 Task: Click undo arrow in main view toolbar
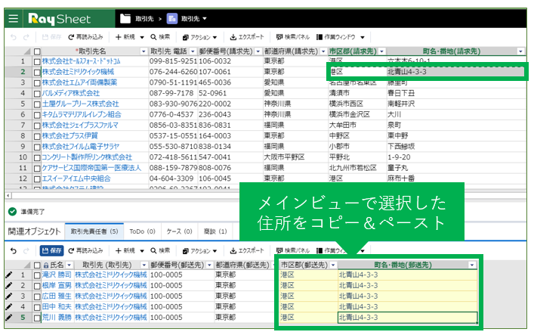pos(14,37)
